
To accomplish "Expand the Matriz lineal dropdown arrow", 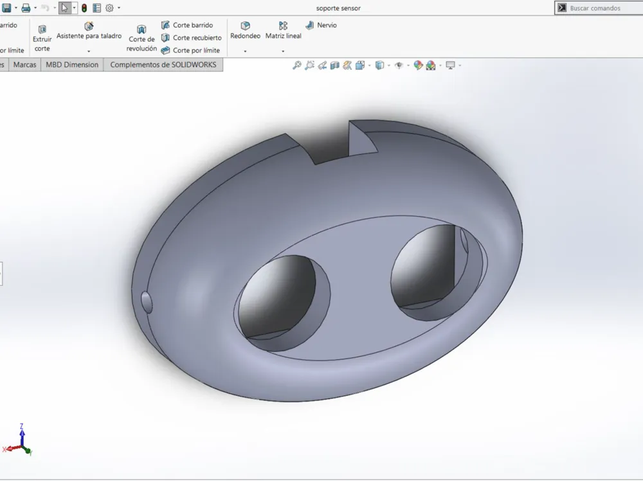I will tap(283, 51).
